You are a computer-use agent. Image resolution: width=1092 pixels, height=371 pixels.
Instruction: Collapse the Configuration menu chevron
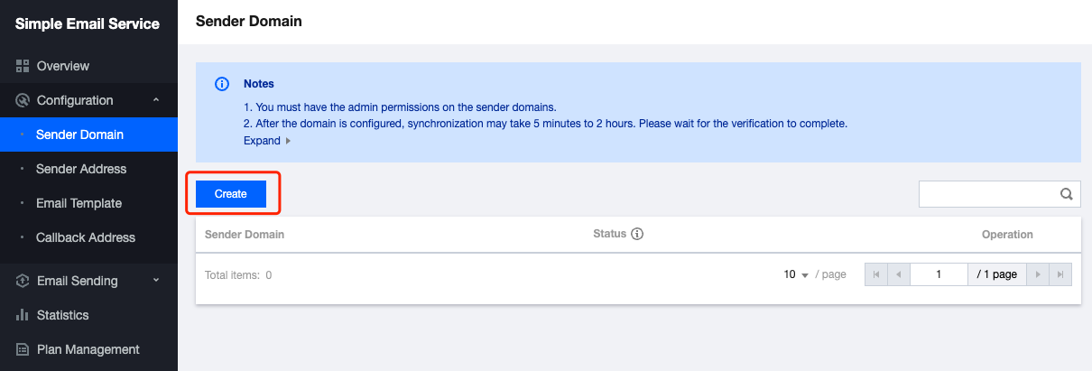pos(156,100)
